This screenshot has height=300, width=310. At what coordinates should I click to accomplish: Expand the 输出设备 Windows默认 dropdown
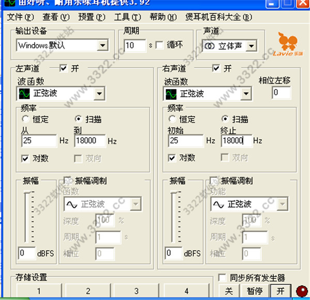[x=103, y=46]
